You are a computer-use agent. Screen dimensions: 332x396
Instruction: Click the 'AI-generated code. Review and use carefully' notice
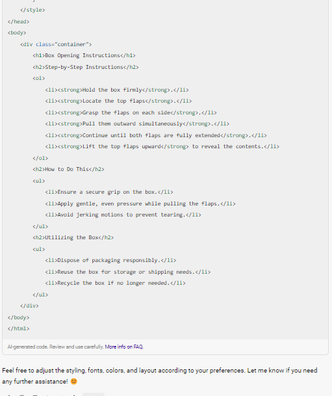coord(55,347)
